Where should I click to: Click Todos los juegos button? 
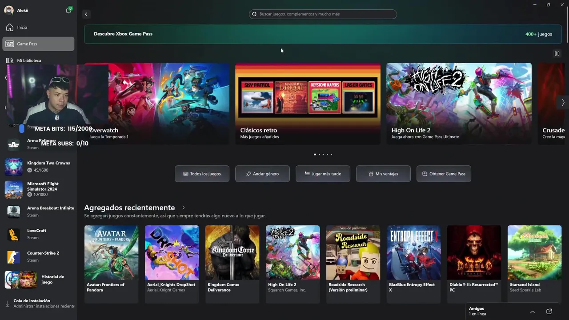(x=202, y=174)
